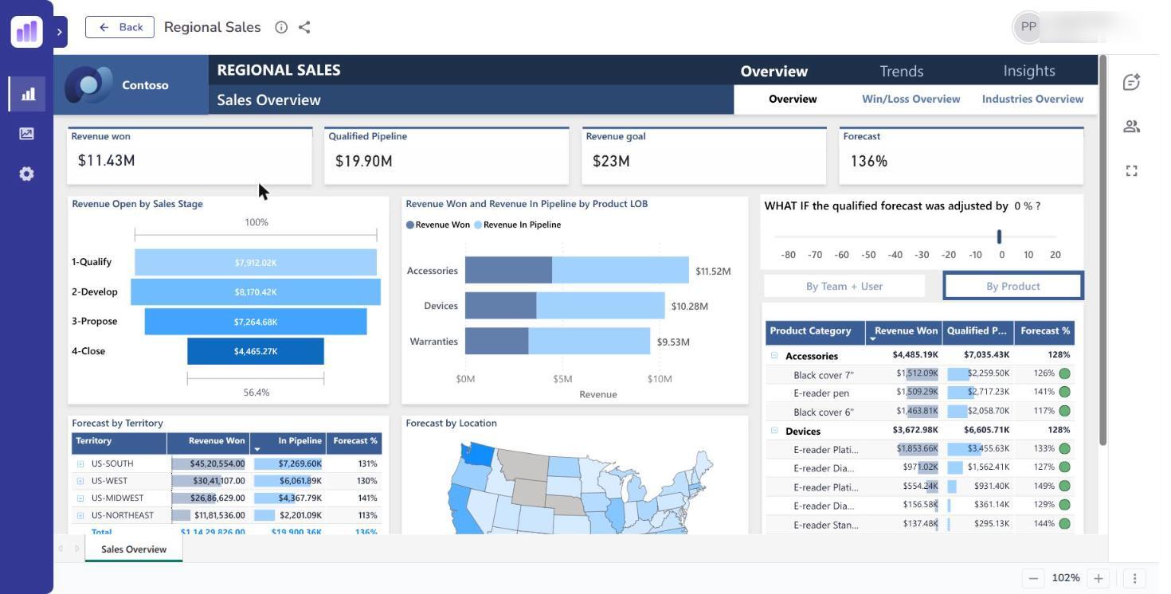Image resolution: width=1171 pixels, height=594 pixels.
Task: Select the Sales Overview sheet tab
Action: pos(134,549)
